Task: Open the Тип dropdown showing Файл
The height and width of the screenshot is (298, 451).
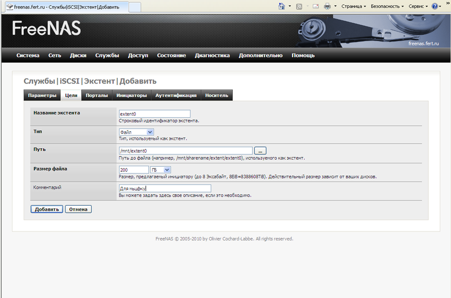Action: (136, 132)
